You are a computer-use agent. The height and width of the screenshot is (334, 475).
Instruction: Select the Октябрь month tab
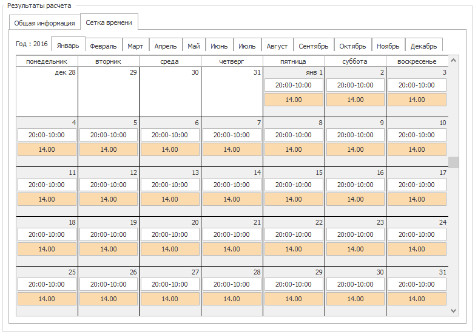click(352, 46)
